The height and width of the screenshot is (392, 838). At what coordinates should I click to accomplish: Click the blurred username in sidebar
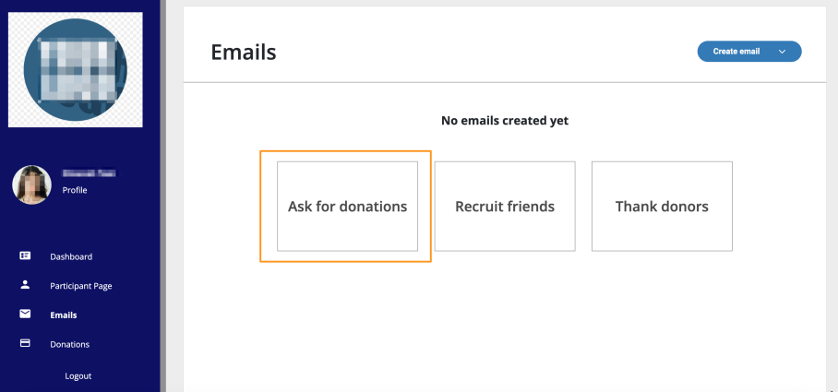(90, 173)
